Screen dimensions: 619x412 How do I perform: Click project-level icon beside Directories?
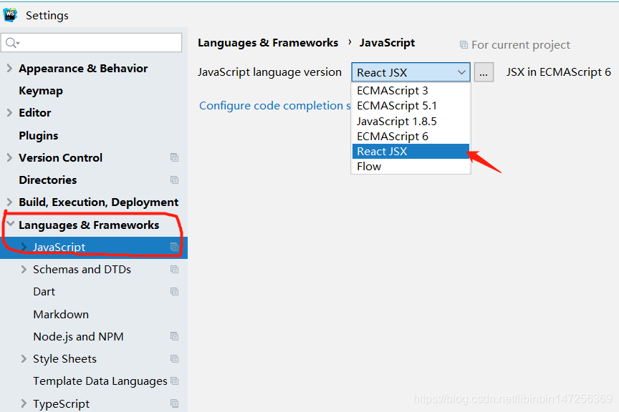(175, 180)
